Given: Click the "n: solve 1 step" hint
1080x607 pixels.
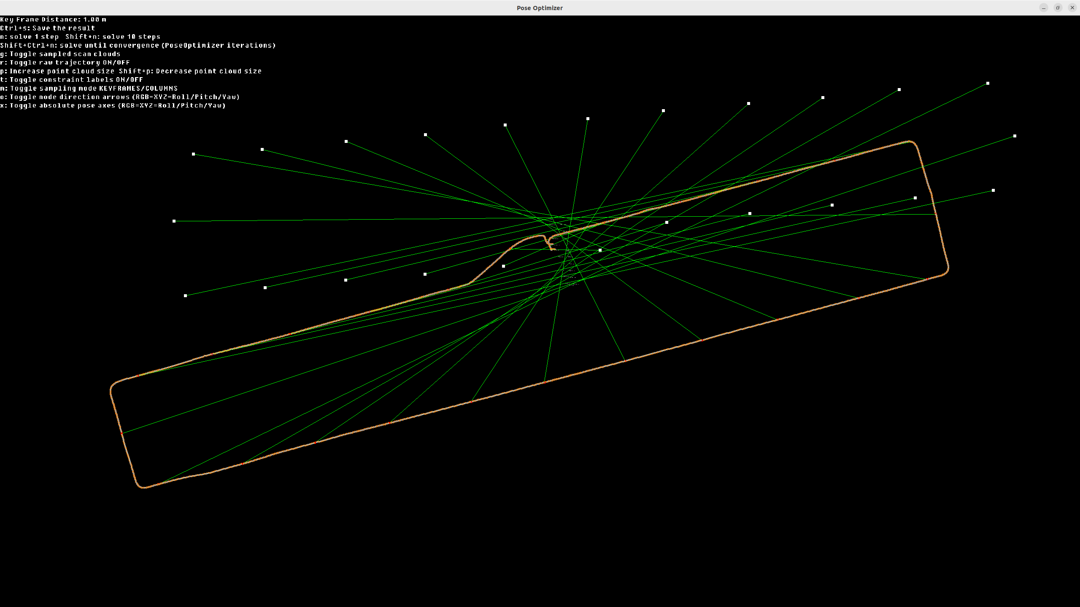Looking at the screenshot, I should click(x=30, y=37).
